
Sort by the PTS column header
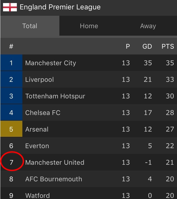point(168,46)
